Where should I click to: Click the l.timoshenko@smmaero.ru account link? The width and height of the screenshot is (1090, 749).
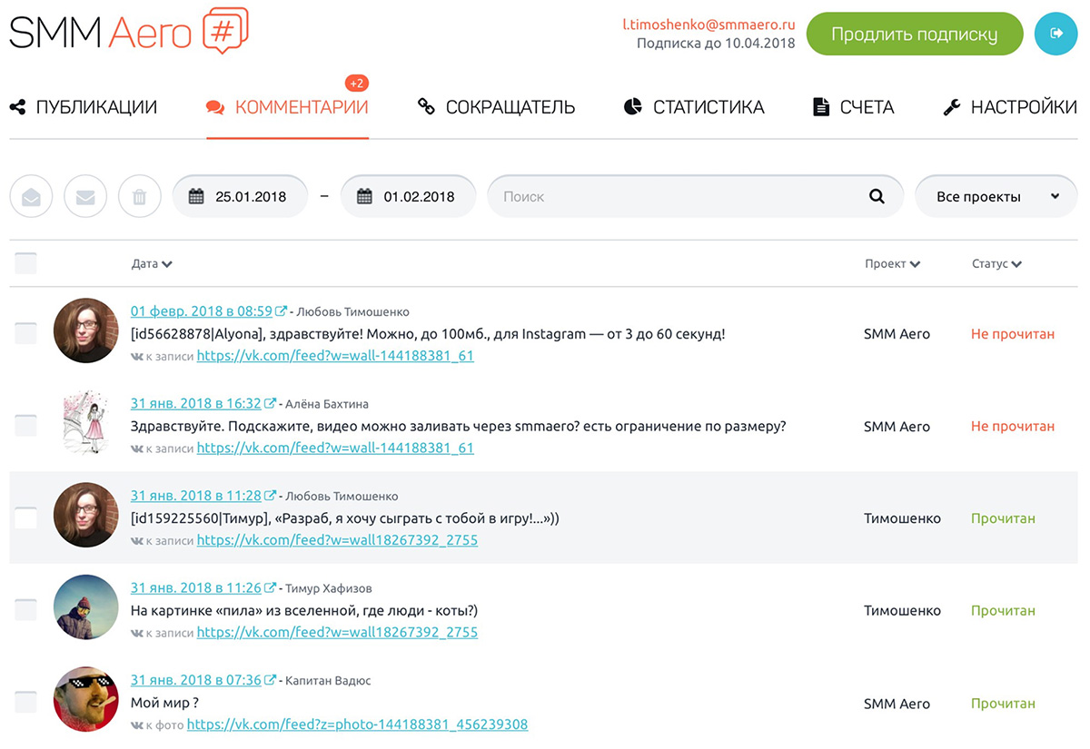pos(708,25)
